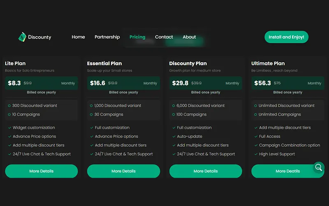Click Monthly label in Ultimate Plan
The height and width of the screenshot is (206, 329).
[314, 83]
